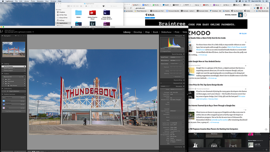Set up Behance publish service

pyautogui.click(x=23, y=101)
